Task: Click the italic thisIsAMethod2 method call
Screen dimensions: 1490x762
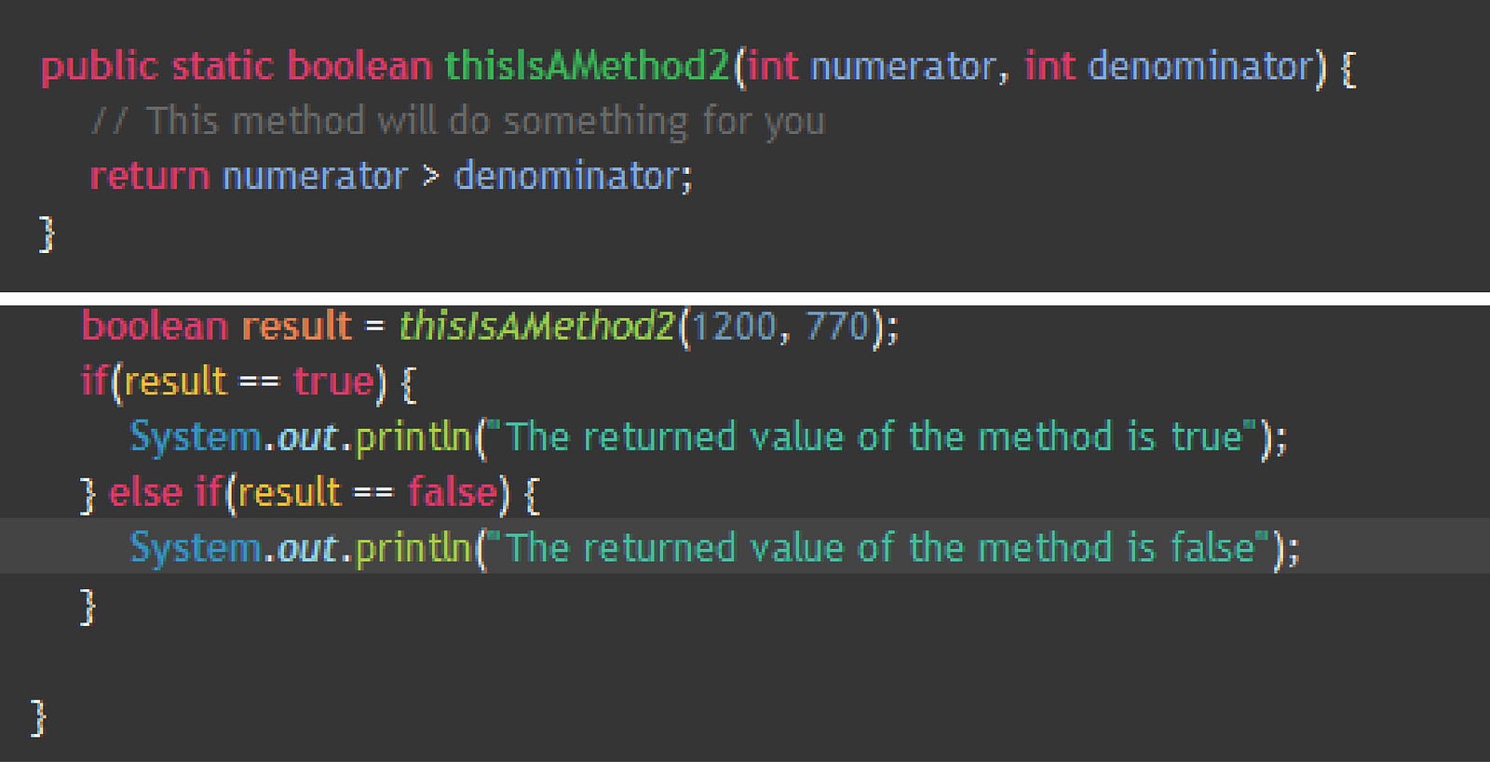Action: (x=535, y=327)
